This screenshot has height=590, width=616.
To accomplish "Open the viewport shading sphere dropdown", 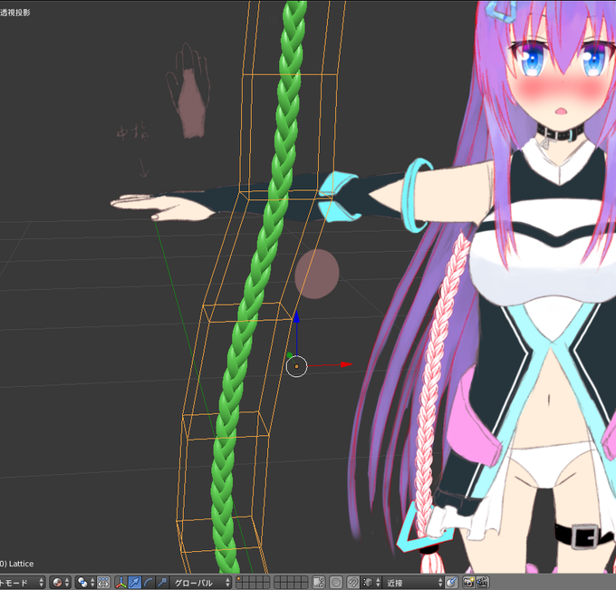I will pyautogui.click(x=61, y=582).
